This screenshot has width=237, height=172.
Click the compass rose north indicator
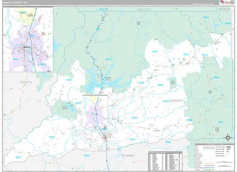point(228,138)
